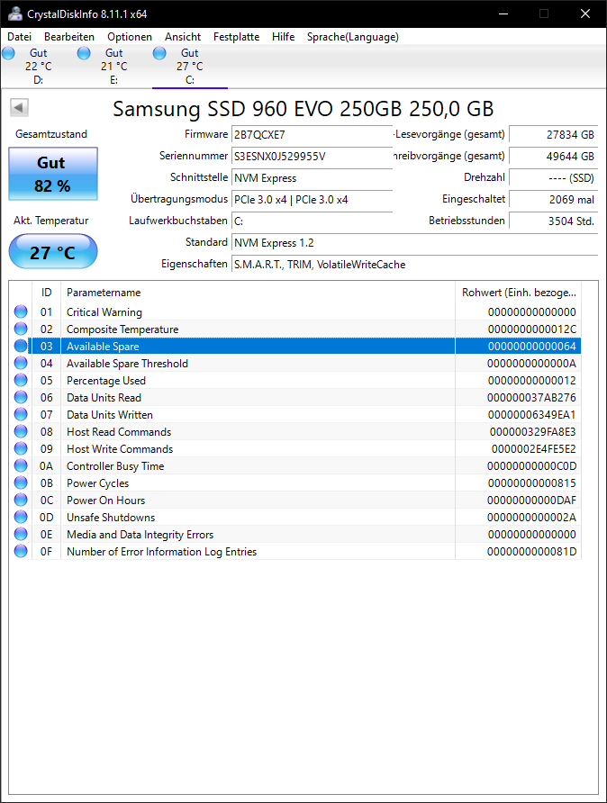This screenshot has width=607, height=803.
Task: Click the status circle for Power Cycles
Action: tap(21, 483)
